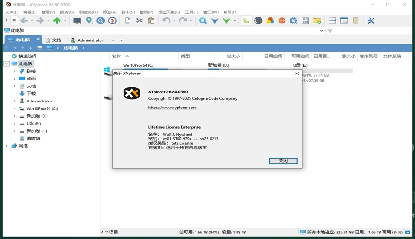Toggle the address bar filter funnel
415x239 pixels.
pyautogui.click(x=330, y=31)
